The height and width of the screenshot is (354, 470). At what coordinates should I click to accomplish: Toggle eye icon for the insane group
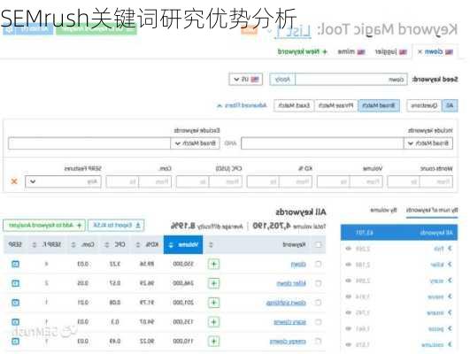pos(349,312)
